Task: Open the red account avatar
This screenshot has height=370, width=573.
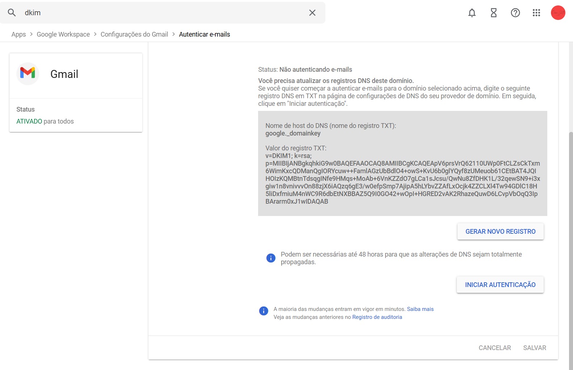Action: coord(558,13)
